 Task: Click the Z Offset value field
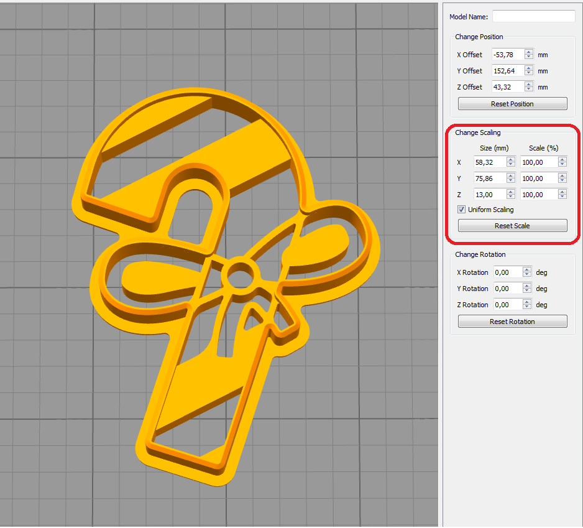pyautogui.click(x=508, y=87)
